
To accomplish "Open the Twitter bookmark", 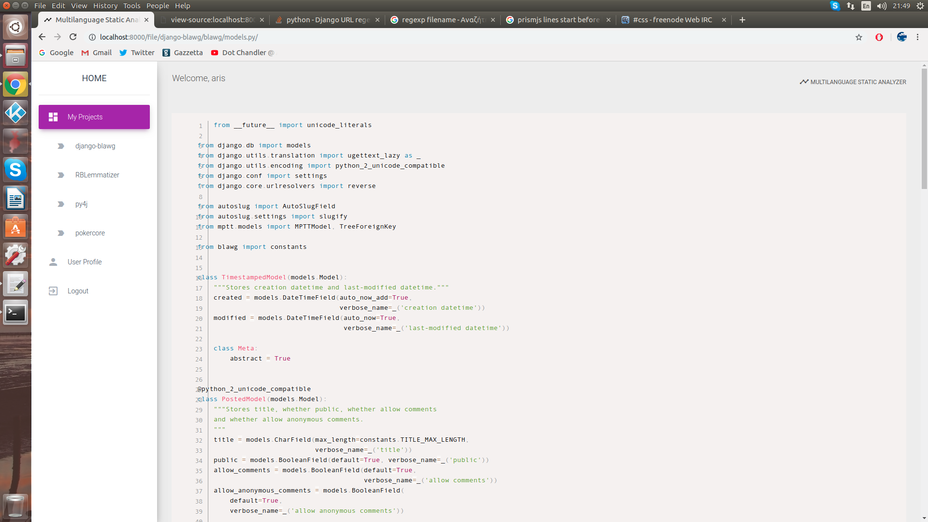I will point(137,53).
